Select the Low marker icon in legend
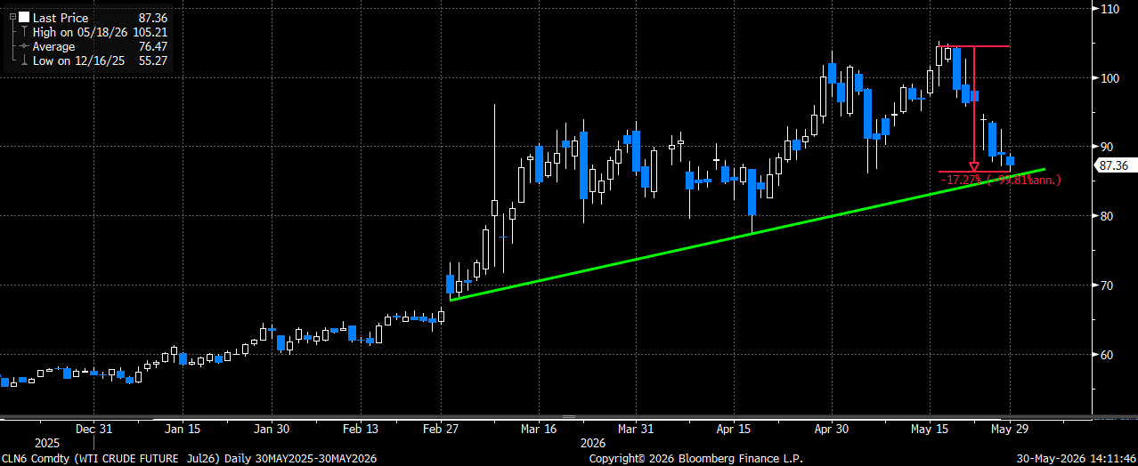The width and height of the screenshot is (1138, 466). 23,60
